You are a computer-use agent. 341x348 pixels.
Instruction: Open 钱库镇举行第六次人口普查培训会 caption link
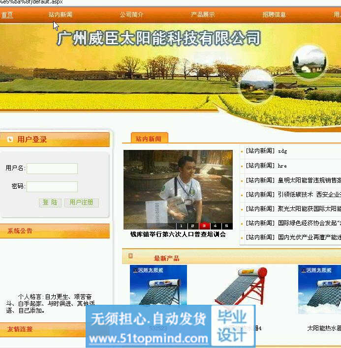click(x=178, y=234)
